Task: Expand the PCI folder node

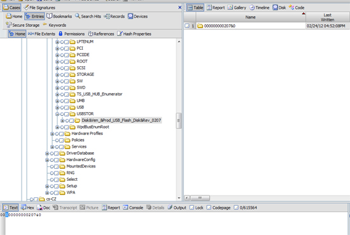Action: tap(57, 48)
